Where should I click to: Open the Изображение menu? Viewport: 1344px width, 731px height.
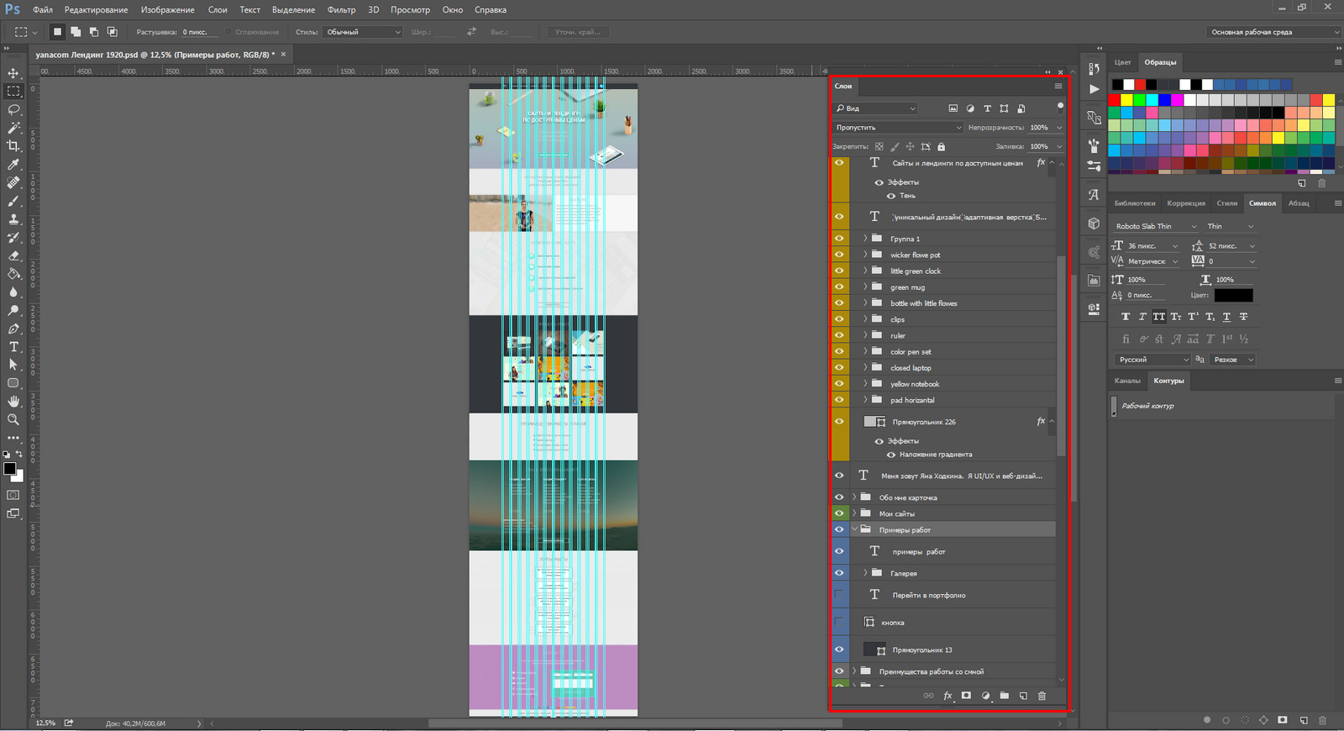(x=168, y=10)
